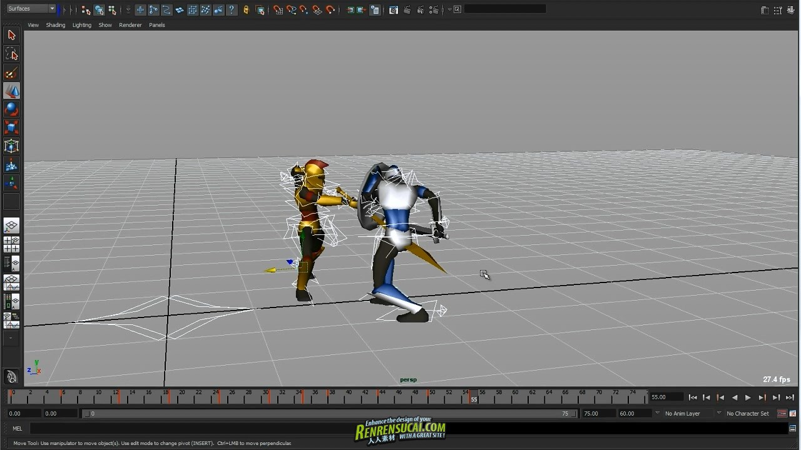Activate the Scale tool cube icon
This screenshot has height=450, width=801.
tap(11, 127)
